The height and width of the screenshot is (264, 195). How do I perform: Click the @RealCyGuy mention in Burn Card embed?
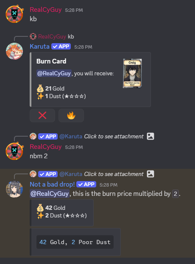pyautogui.click(x=54, y=74)
